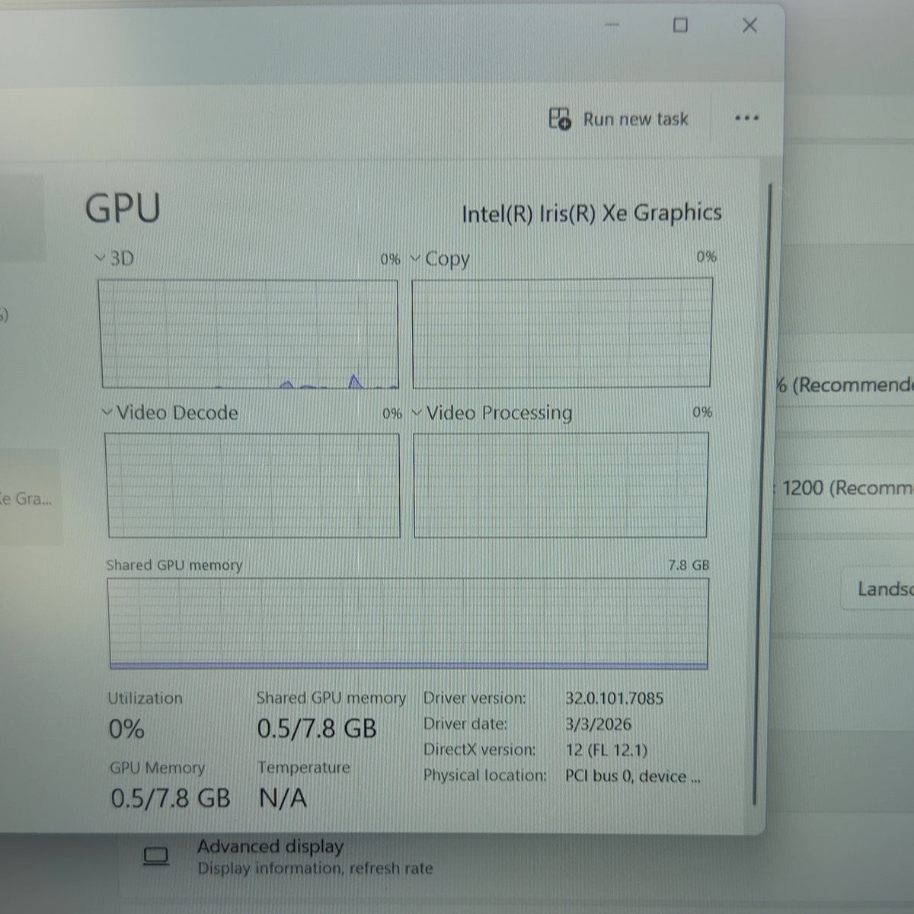Open the scale percentage (Recommended) dropdown in Settings
Viewport: 914px width, 914px height.
pyautogui.click(x=843, y=385)
